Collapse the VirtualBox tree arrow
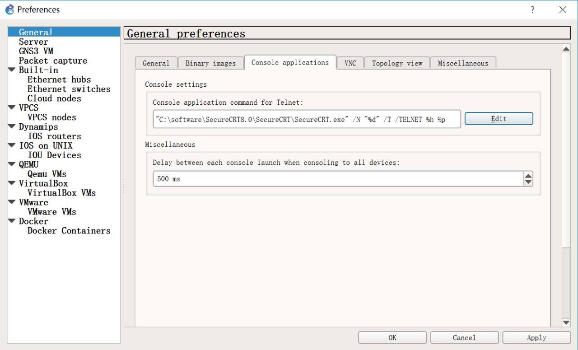The height and width of the screenshot is (350, 578). click(12, 184)
